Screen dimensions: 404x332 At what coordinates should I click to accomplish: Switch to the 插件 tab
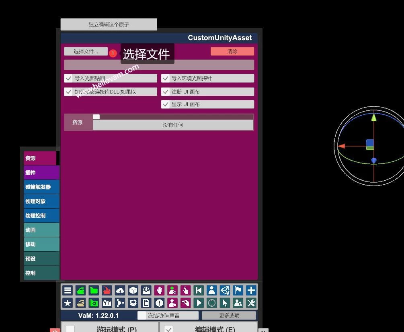(41, 173)
